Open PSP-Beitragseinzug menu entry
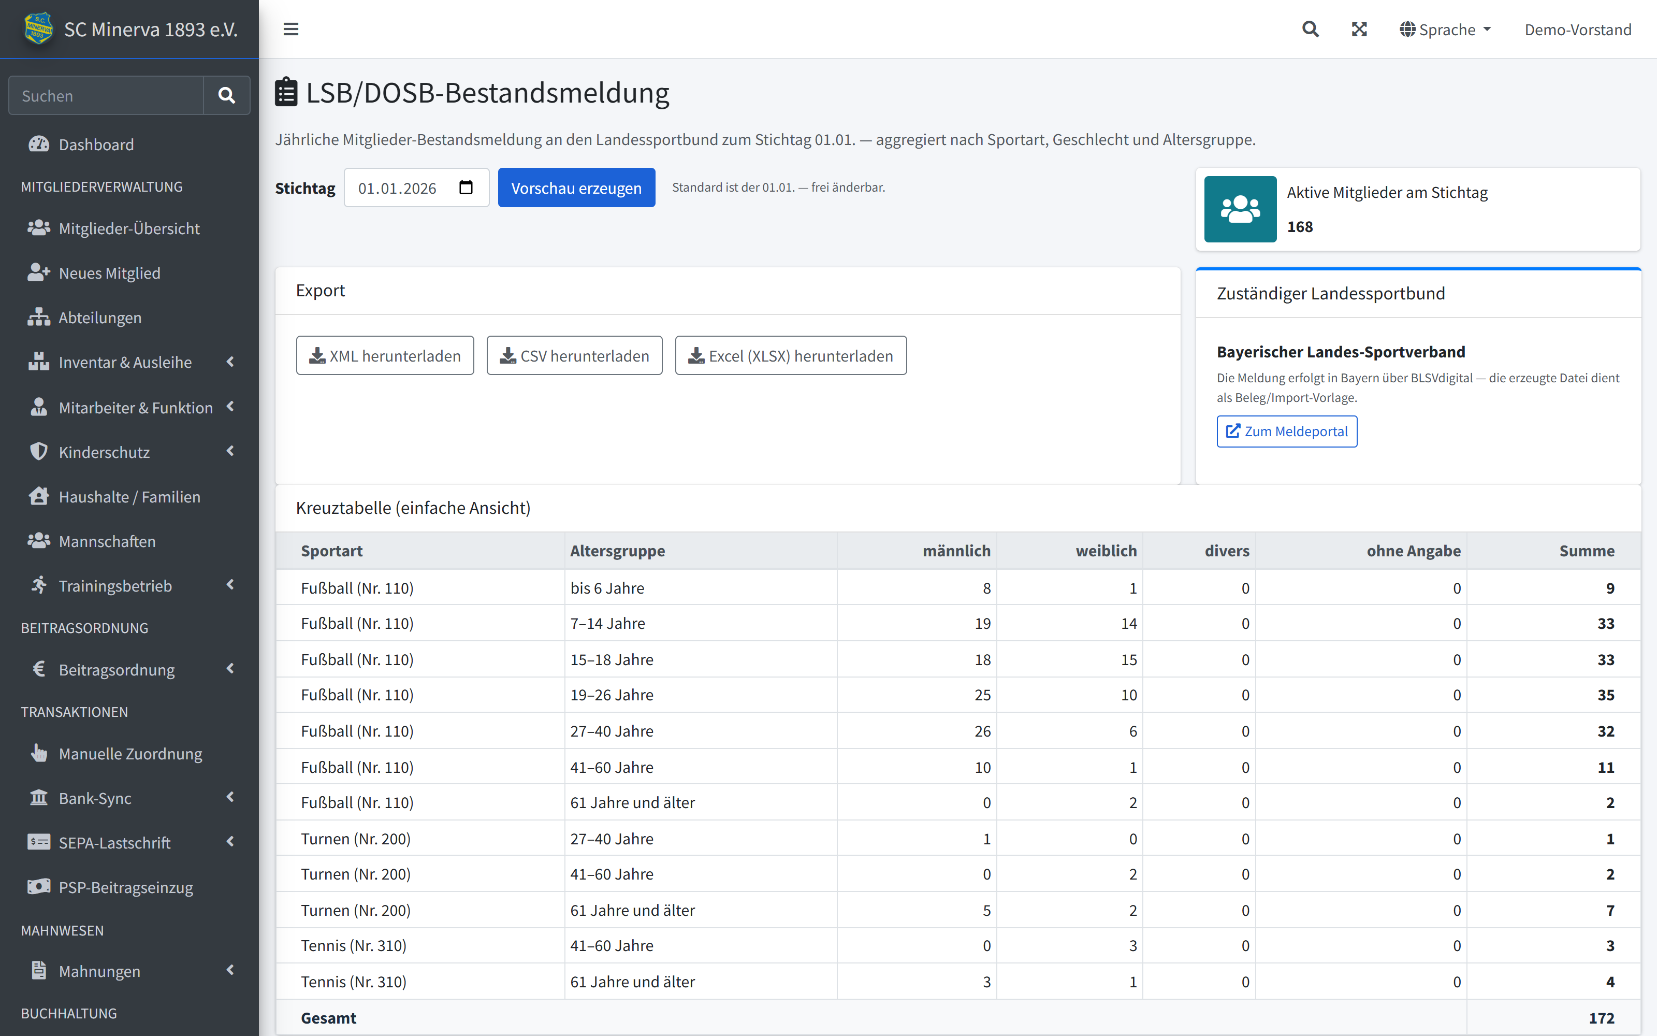This screenshot has width=1657, height=1036. click(x=129, y=887)
